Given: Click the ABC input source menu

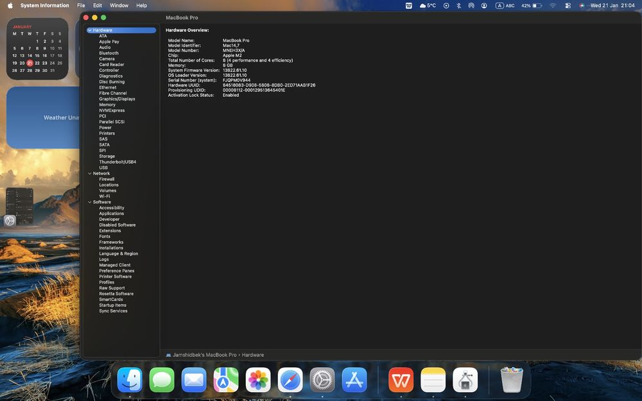Looking at the screenshot, I should coord(505,6).
